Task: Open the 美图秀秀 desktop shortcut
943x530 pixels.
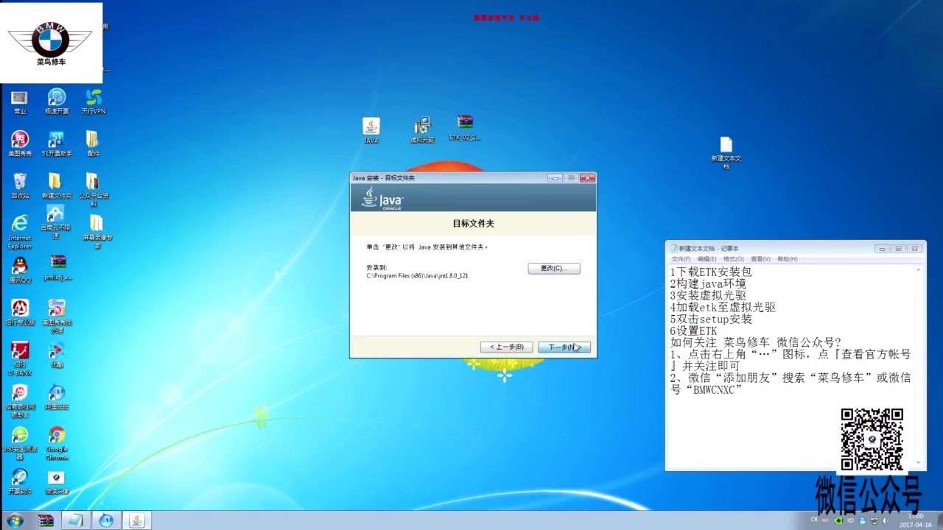Action: (20, 144)
